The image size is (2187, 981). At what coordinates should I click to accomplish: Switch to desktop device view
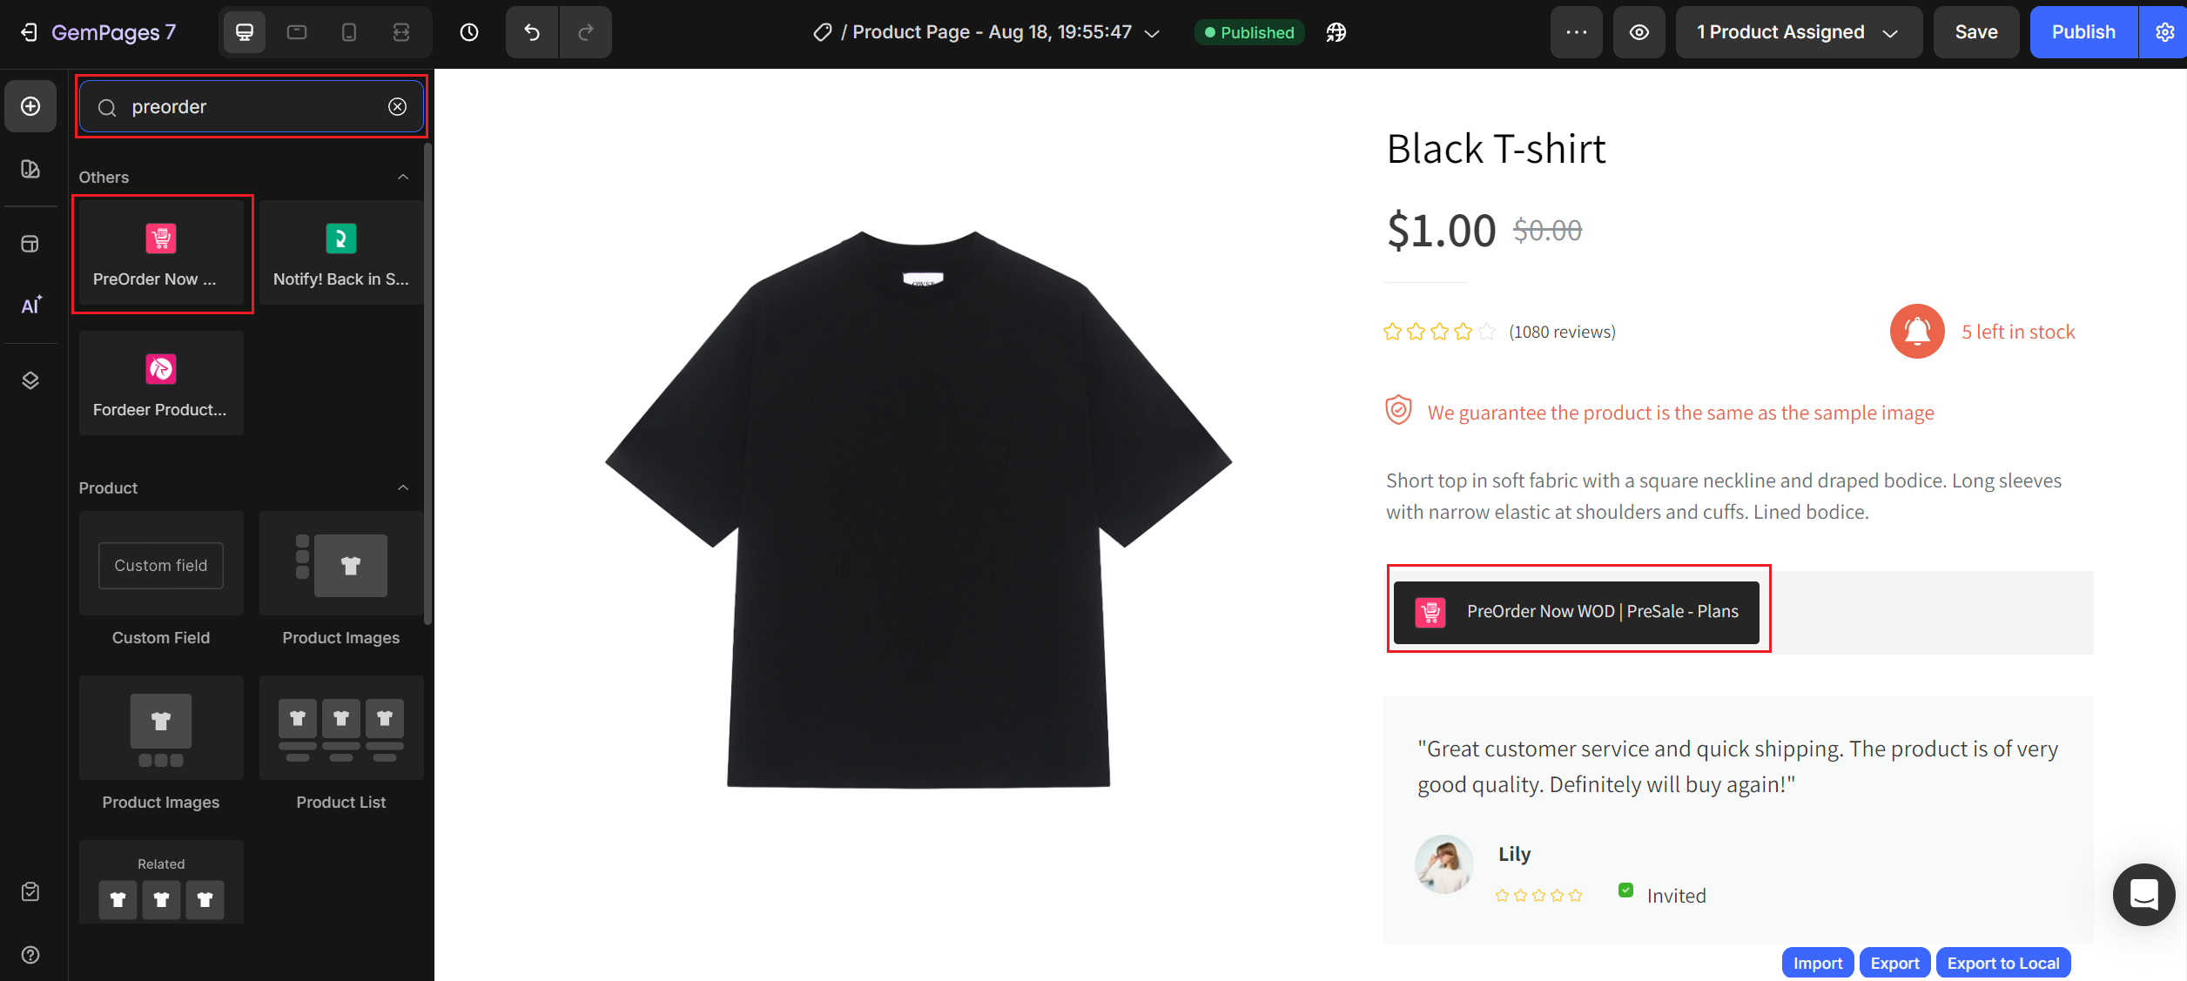coord(245,32)
